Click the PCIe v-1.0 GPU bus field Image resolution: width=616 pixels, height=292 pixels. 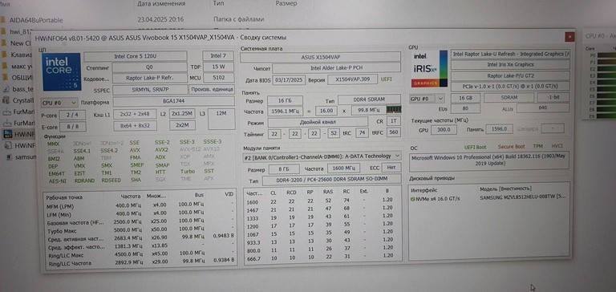(x=510, y=87)
